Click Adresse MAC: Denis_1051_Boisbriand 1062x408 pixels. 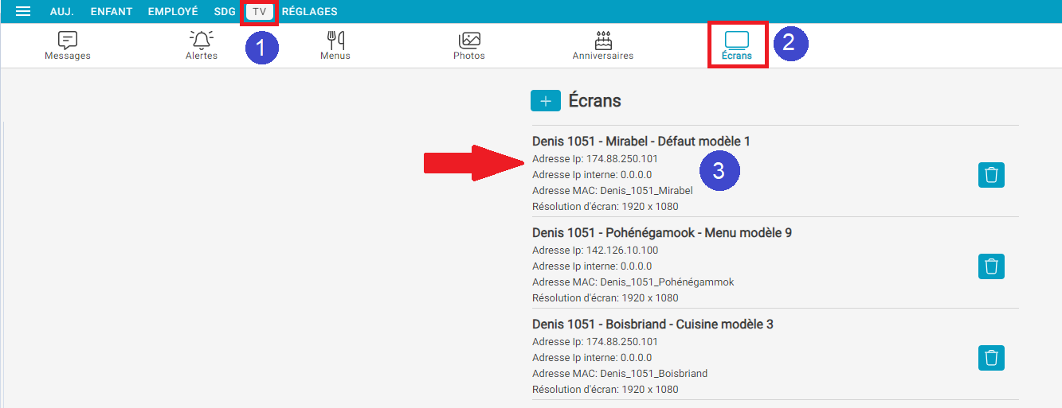pos(620,374)
